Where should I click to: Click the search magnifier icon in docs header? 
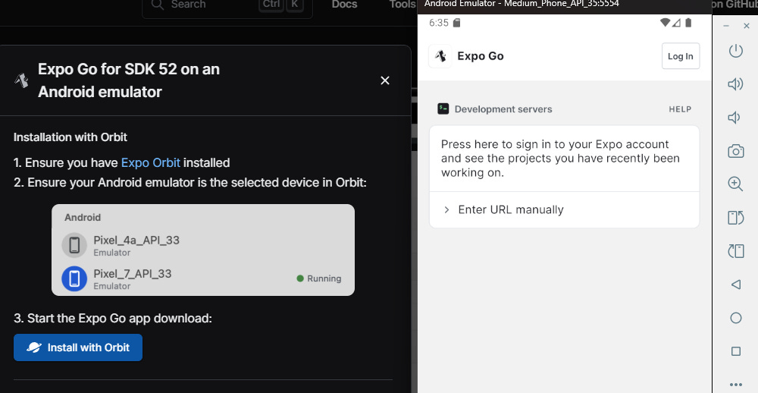[158, 5]
